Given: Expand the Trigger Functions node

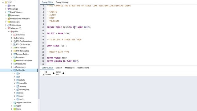Looking at the screenshot, I should pyautogui.click(x=12, y=103).
